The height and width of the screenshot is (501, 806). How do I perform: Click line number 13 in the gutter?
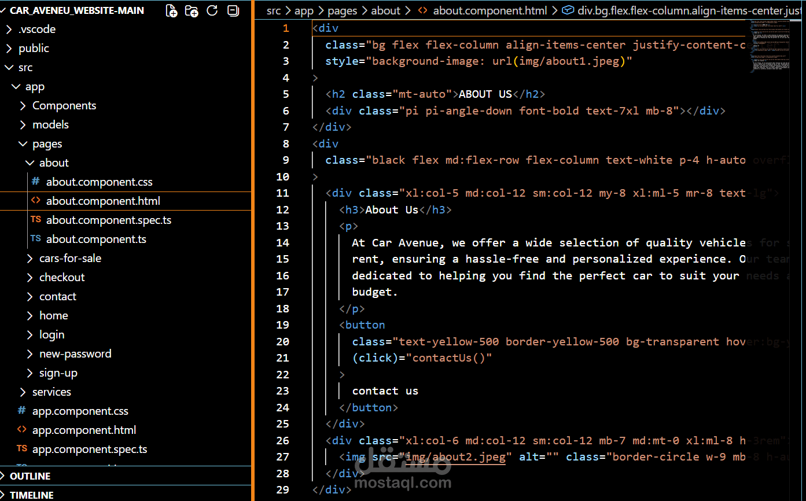point(282,226)
